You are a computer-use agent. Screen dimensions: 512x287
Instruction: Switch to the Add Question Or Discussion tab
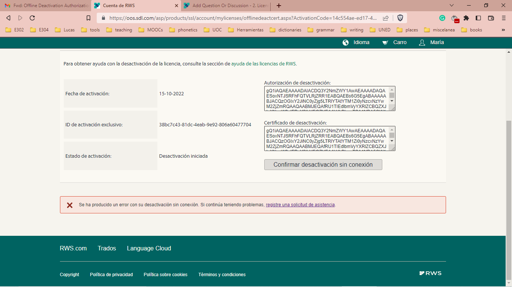point(225,6)
